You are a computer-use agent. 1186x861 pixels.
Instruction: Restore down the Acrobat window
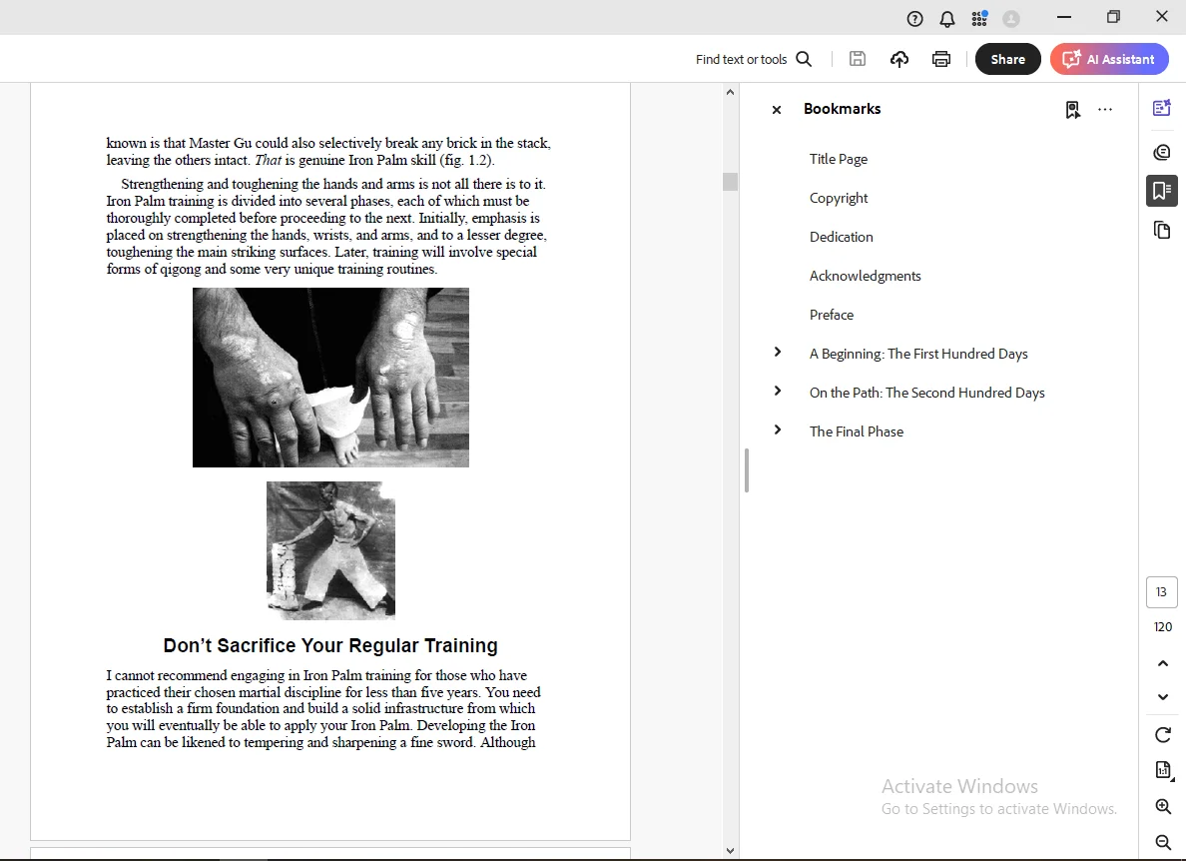coord(1113,17)
